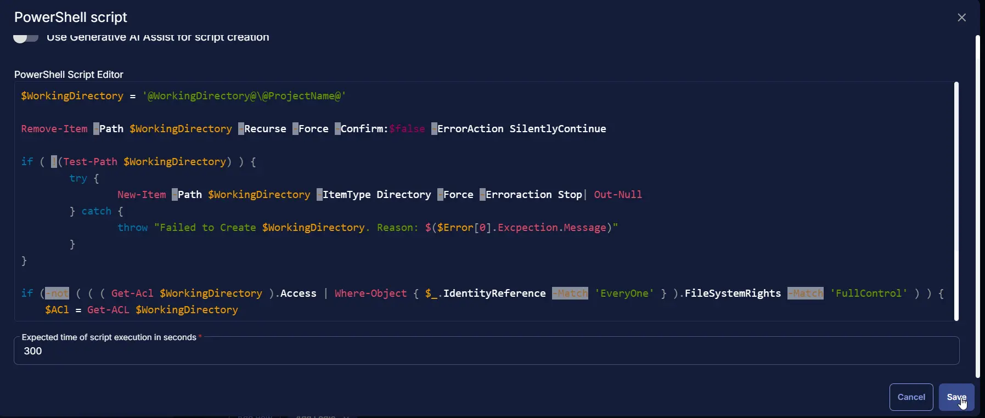985x418 pixels.
Task: Close the PowerShell script dialog
Action: (961, 18)
